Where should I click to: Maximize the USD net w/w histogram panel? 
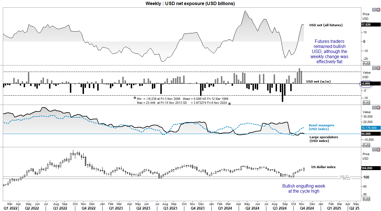tap(374, 68)
